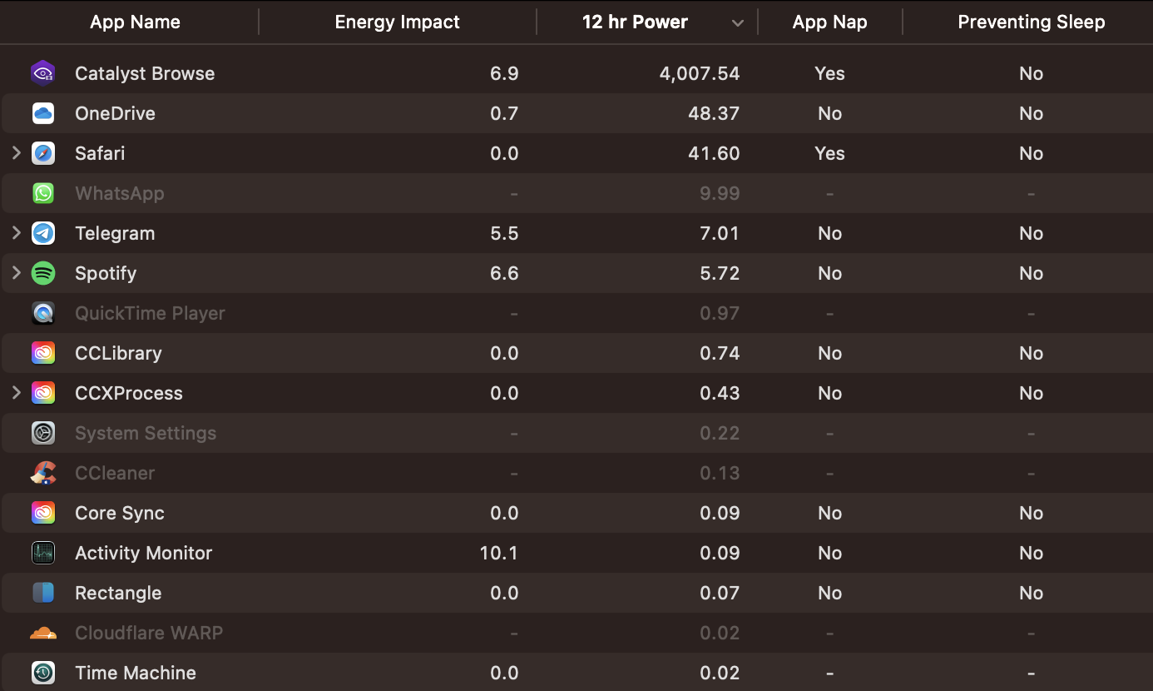Select the QuickTime Player app name
Image resolution: width=1153 pixels, height=691 pixels.
150,313
